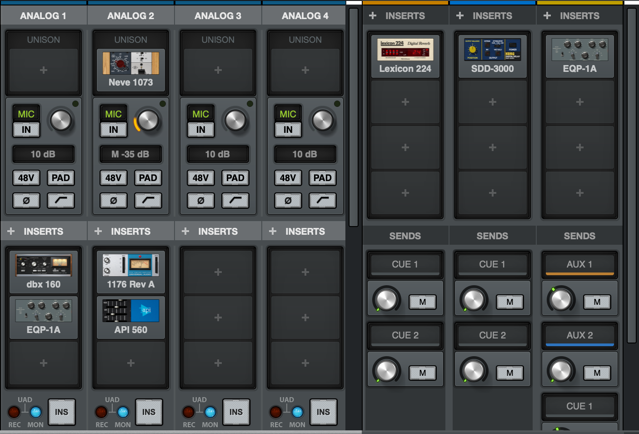Click plus icon on INSERTS header above Lexicon 224
The image size is (639, 434).
point(373,15)
